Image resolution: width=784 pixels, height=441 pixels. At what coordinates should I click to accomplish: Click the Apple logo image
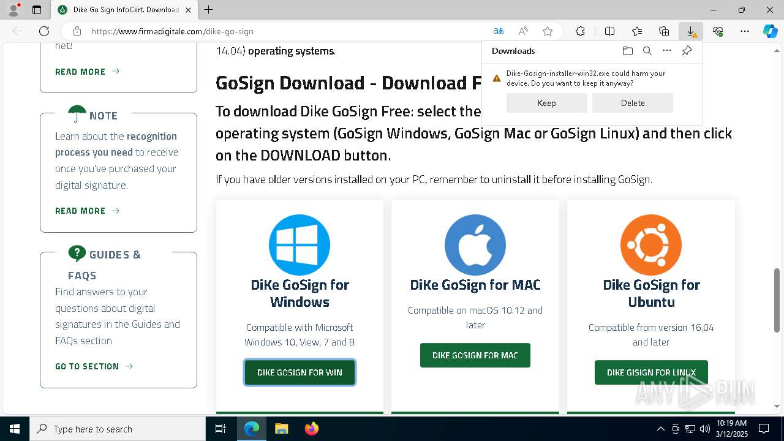(475, 245)
